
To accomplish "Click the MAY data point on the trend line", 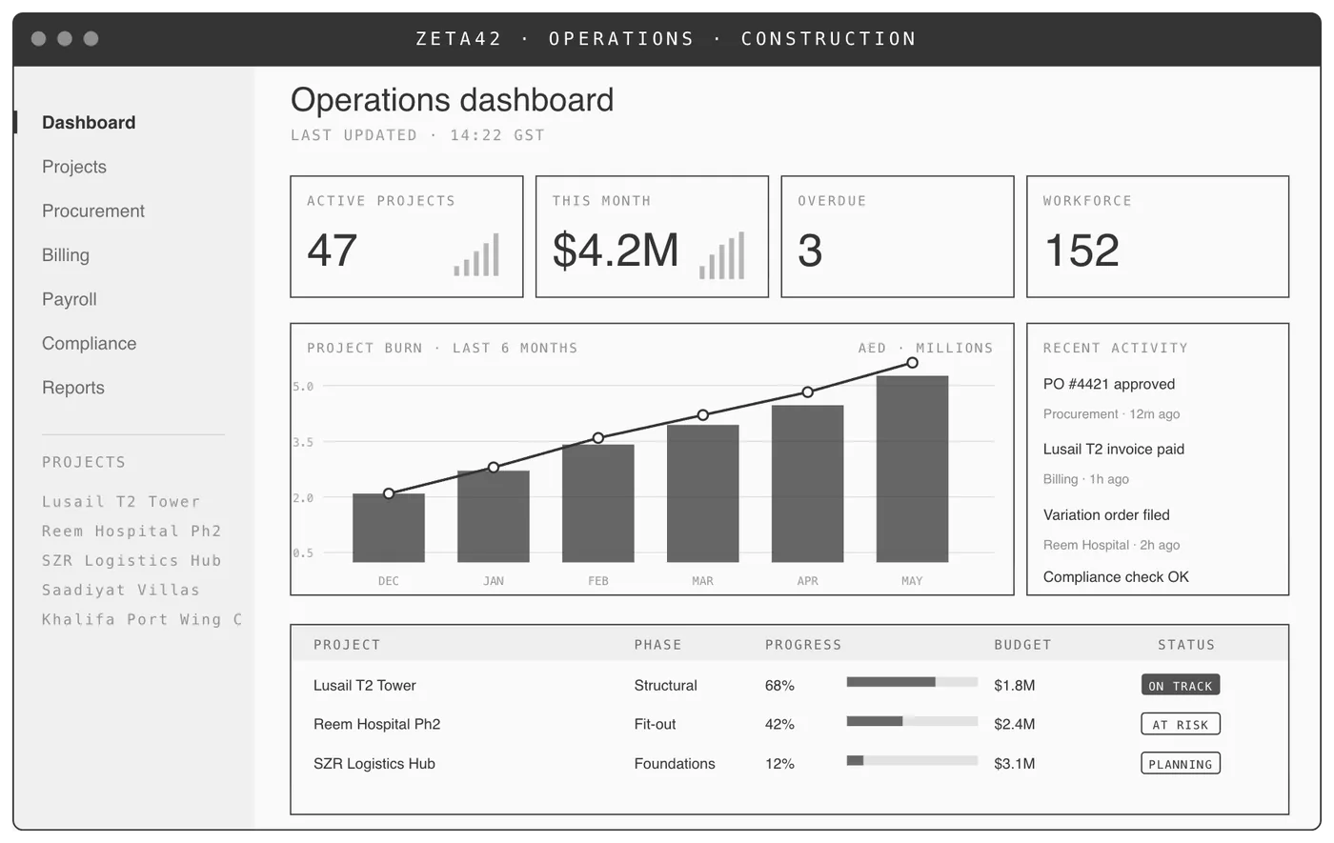I will (x=913, y=363).
